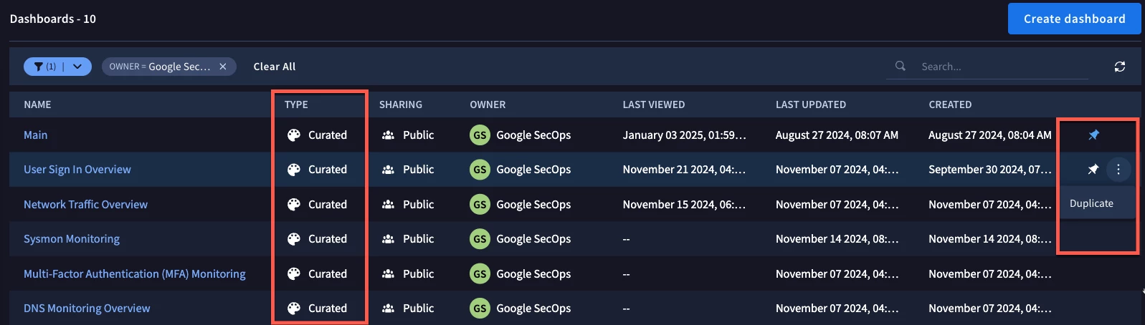Click last viewed November 15 2024 cell
This screenshot has height=325, width=1145.
click(684, 204)
